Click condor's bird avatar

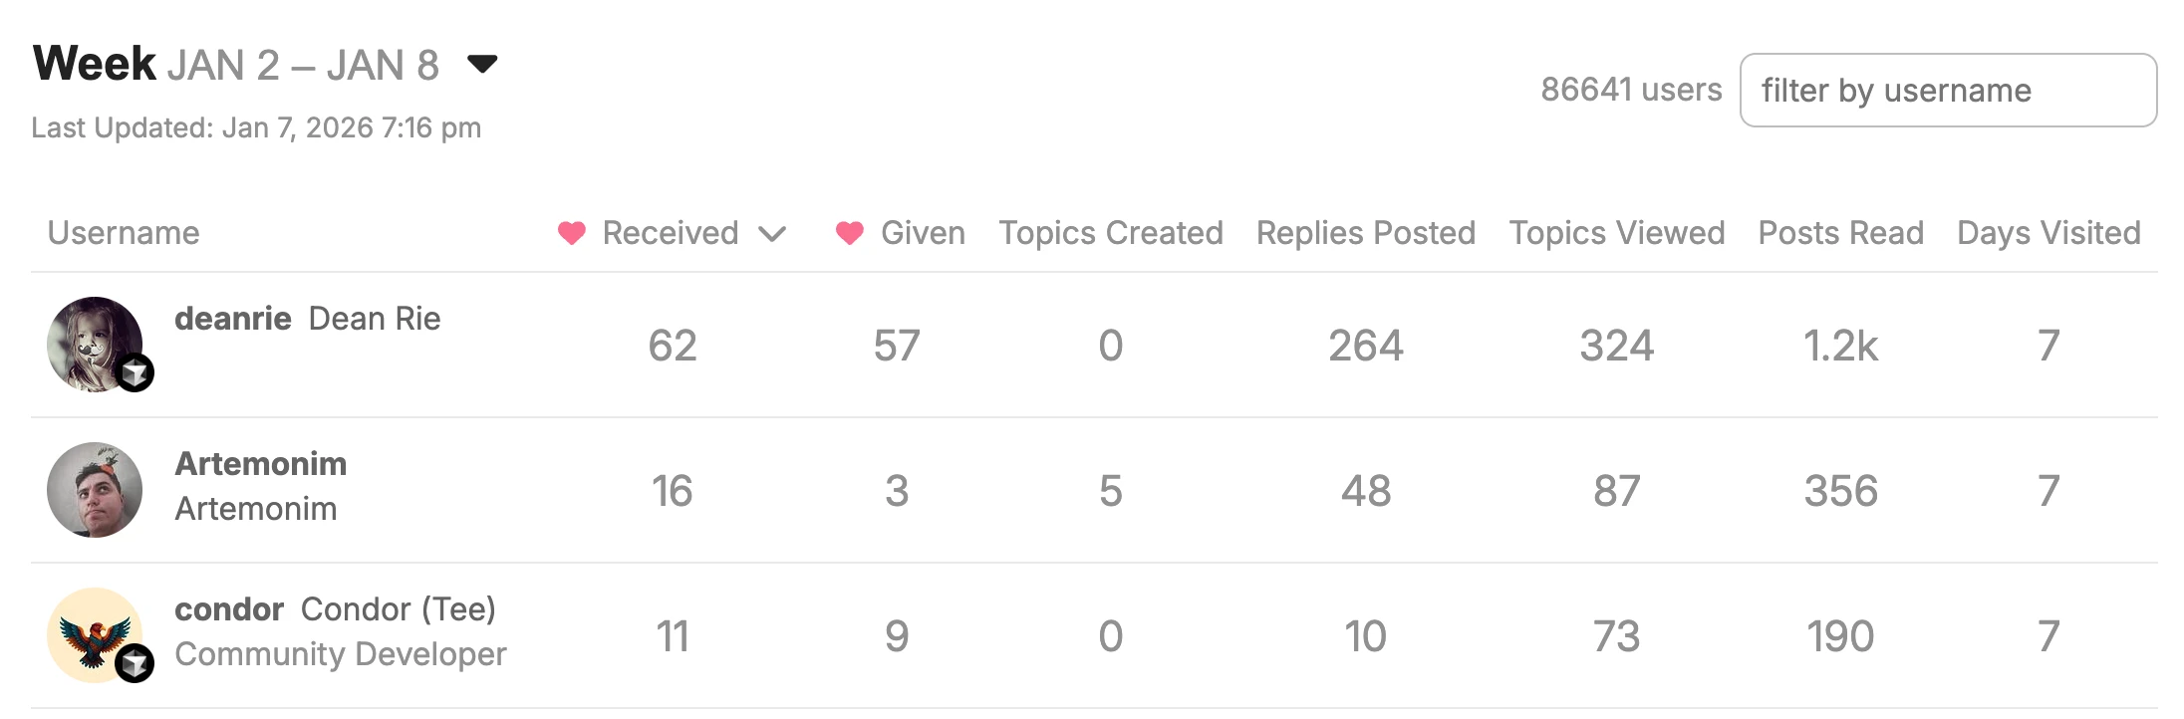pos(91,631)
